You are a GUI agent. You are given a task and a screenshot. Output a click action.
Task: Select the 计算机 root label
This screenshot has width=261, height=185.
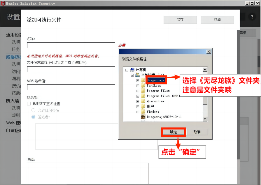(141, 70)
